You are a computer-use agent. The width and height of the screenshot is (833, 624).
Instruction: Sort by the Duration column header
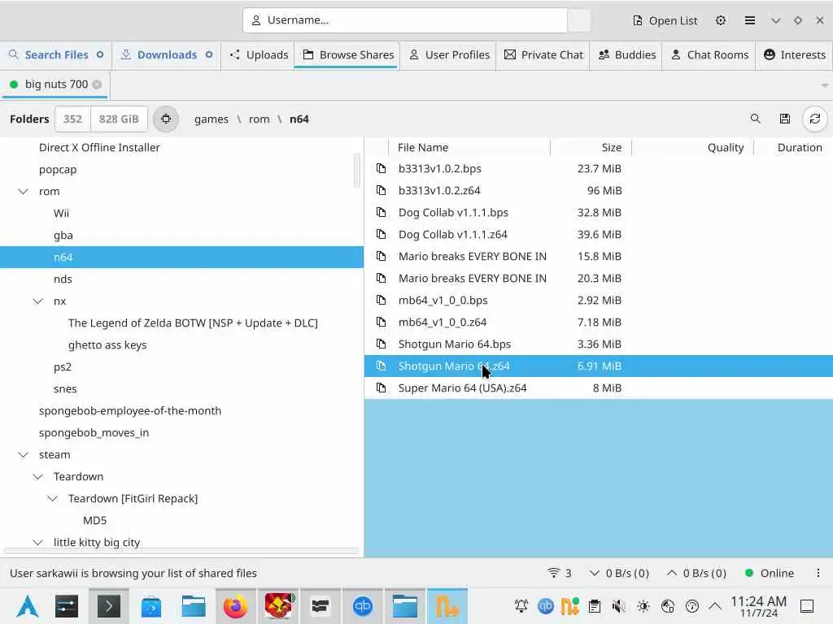point(793,148)
